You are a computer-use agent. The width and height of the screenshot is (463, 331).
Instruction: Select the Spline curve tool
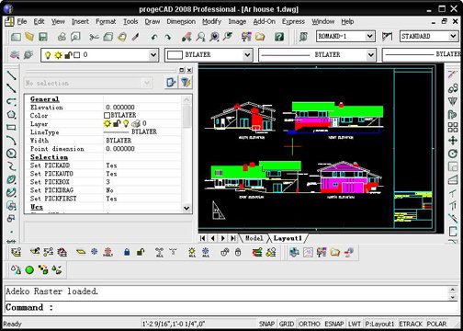tap(11, 166)
